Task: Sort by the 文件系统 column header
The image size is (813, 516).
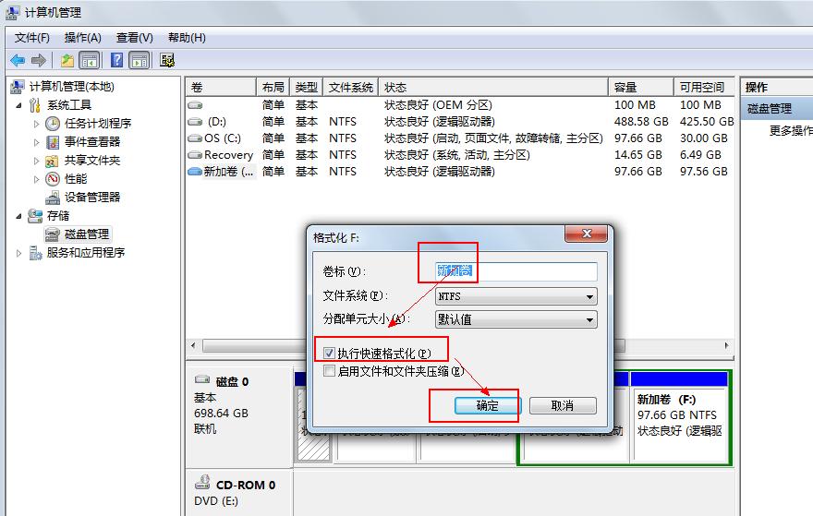Action: pyautogui.click(x=350, y=87)
